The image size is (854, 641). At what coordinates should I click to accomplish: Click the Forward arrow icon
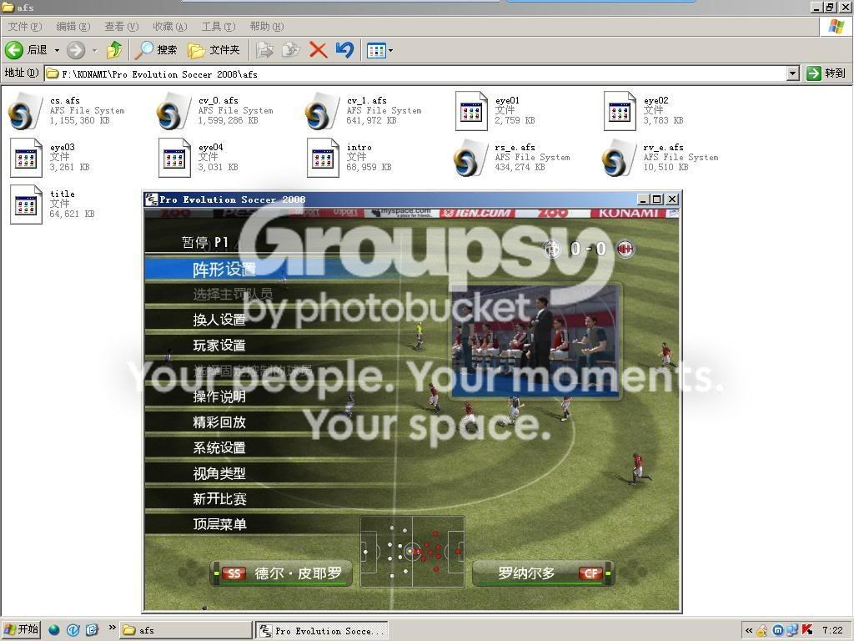point(76,50)
